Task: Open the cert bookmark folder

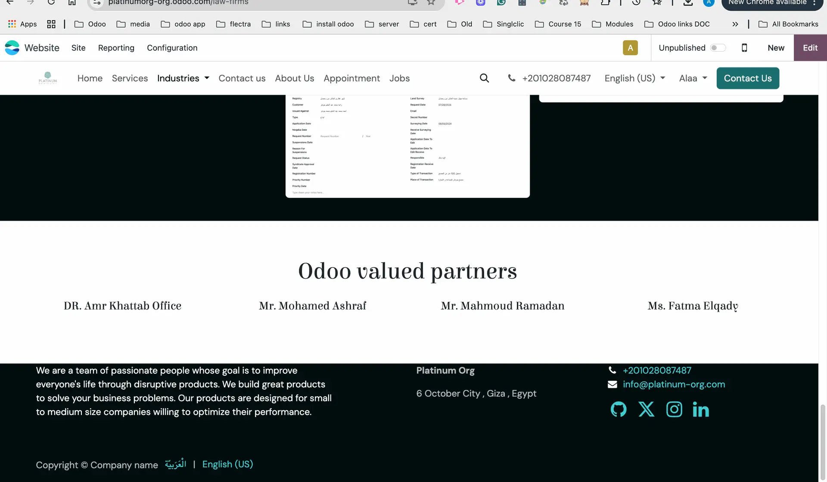Action: click(423, 24)
